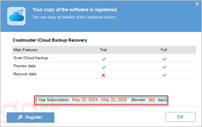Click the Full checkmark for Preview data
The height and width of the screenshot is (127, 202).
tap(164, 67)
